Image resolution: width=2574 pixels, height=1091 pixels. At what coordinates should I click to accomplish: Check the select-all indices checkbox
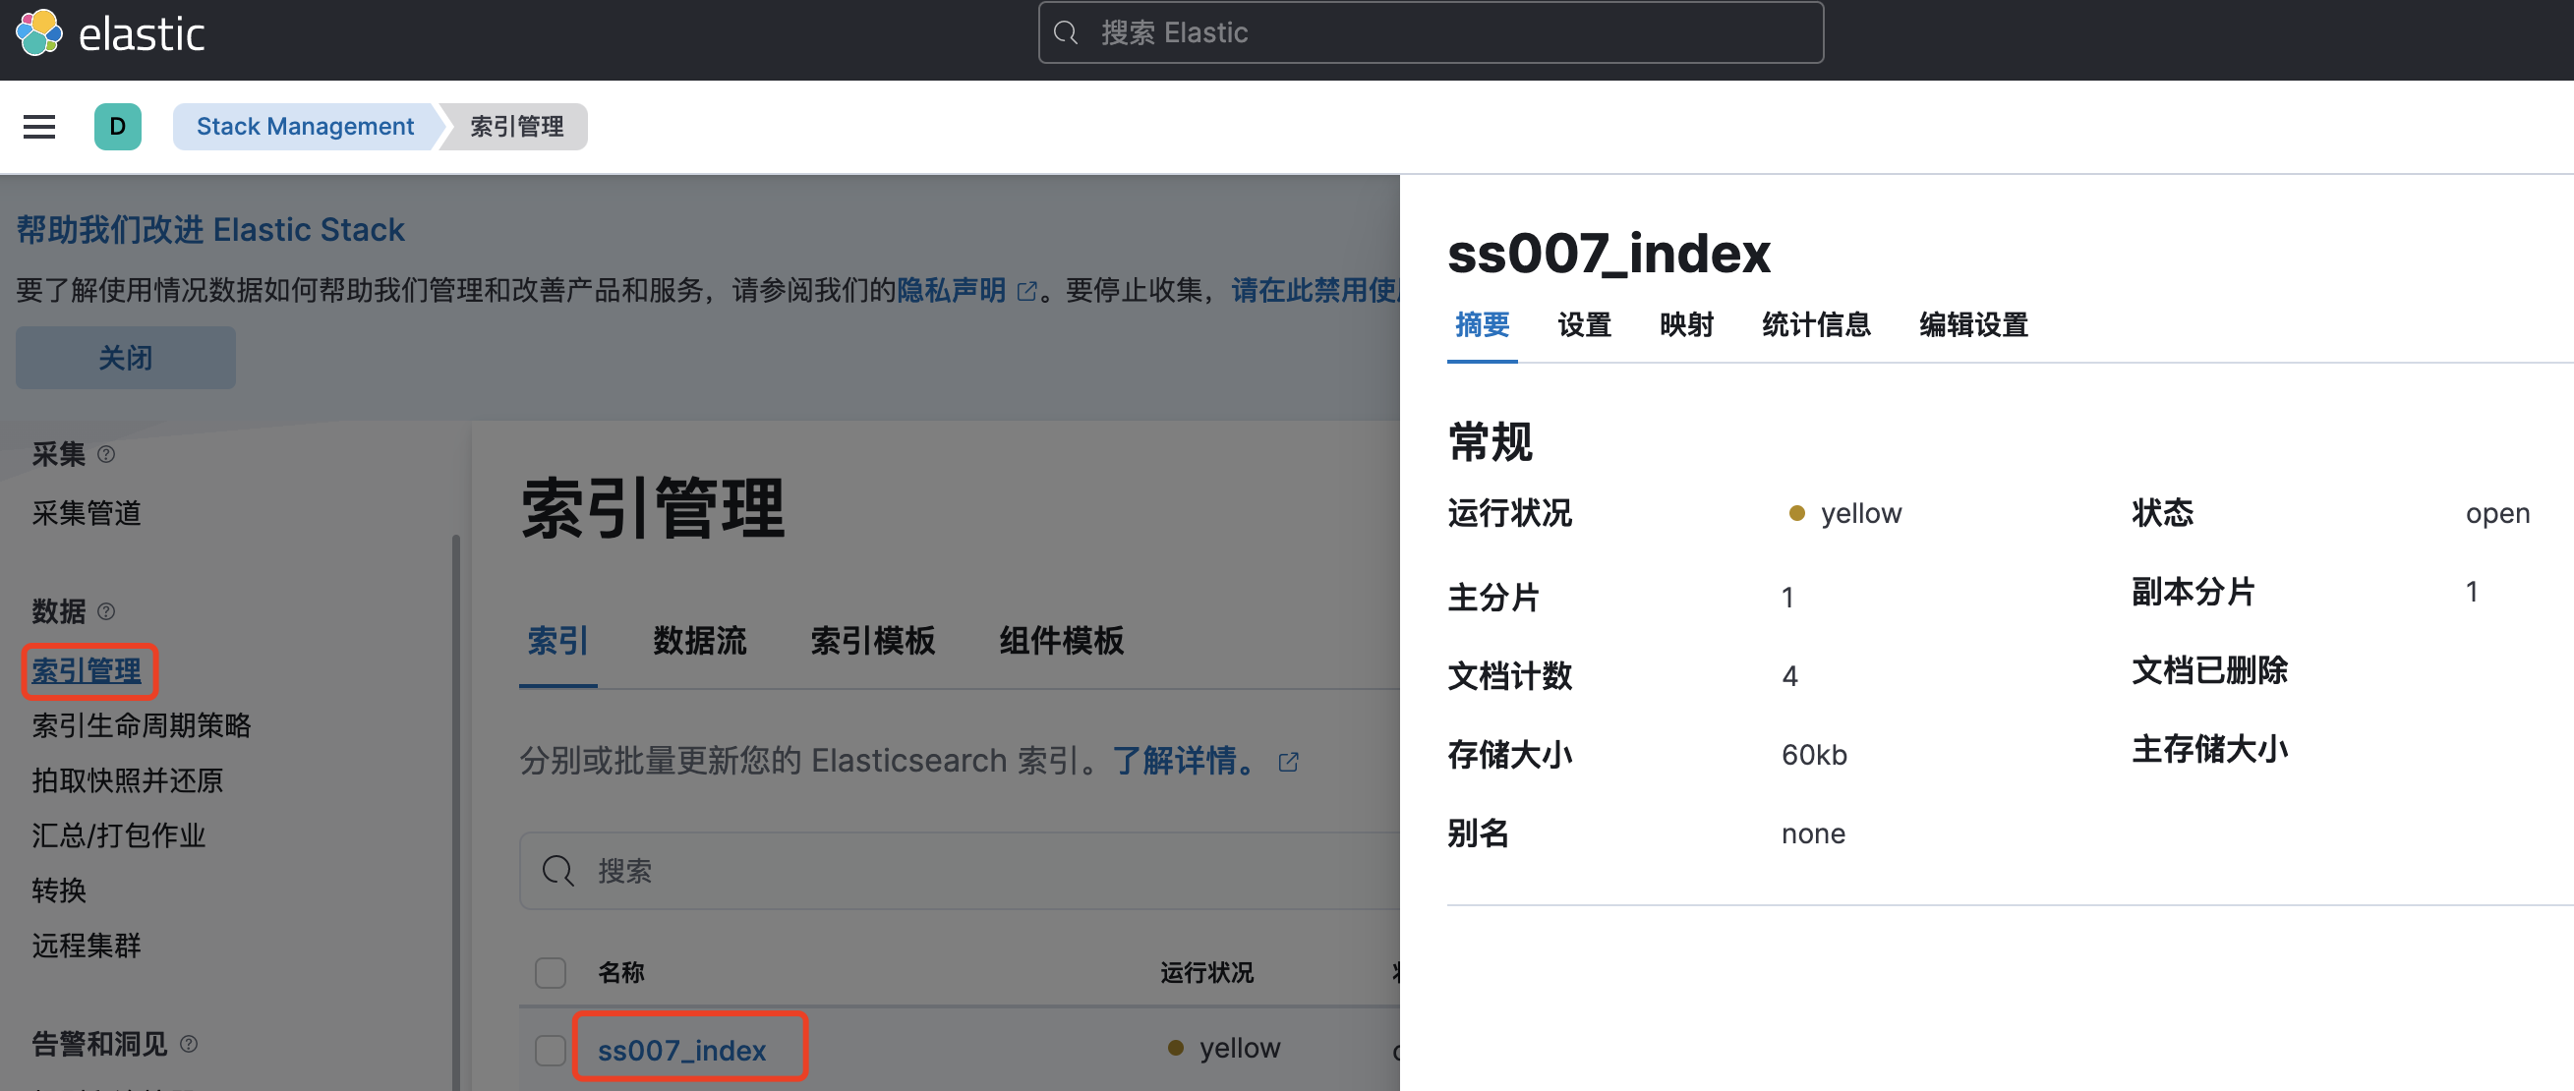(550, 972)
